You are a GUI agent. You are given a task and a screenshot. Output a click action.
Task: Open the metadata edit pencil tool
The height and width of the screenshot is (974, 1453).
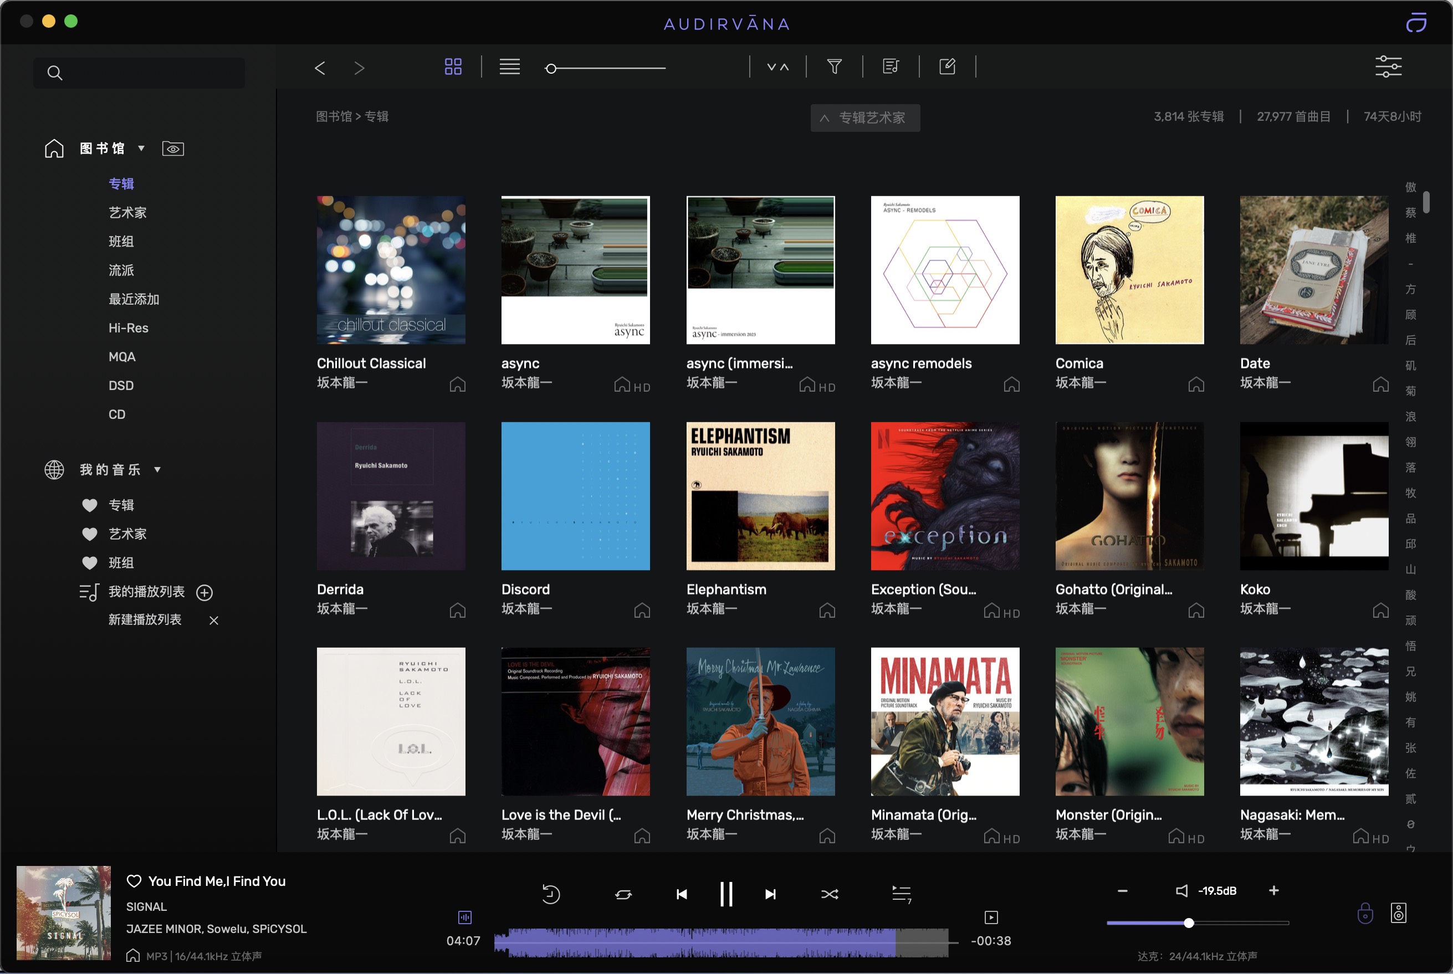pyautogui.click(x=947, y=66)
